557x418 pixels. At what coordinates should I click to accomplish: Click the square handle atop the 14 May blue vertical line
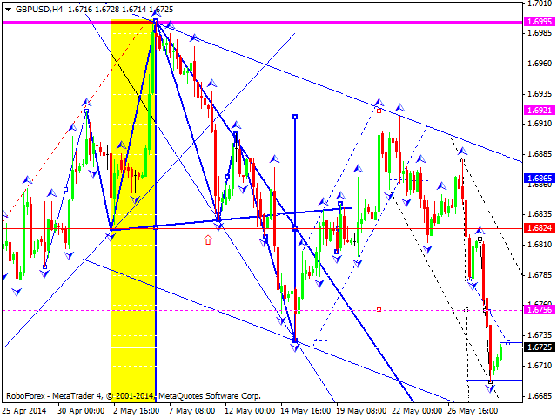pos(295,117)
